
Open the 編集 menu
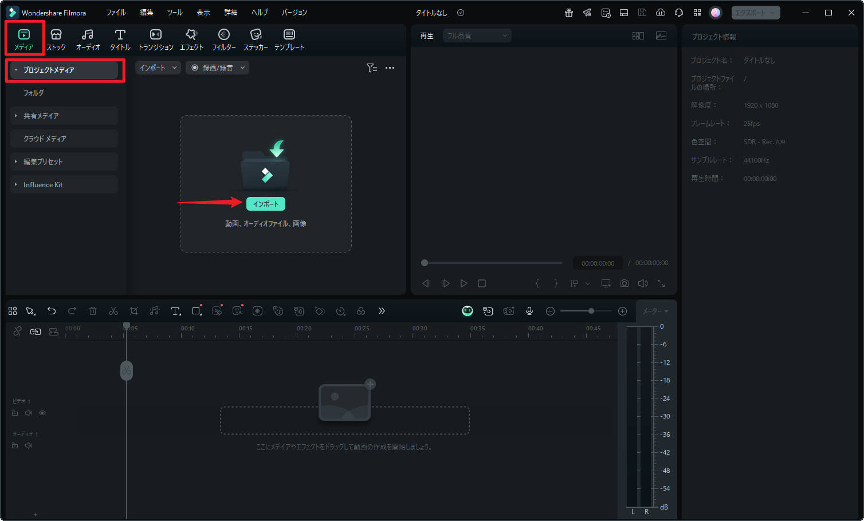coord(147,13)
